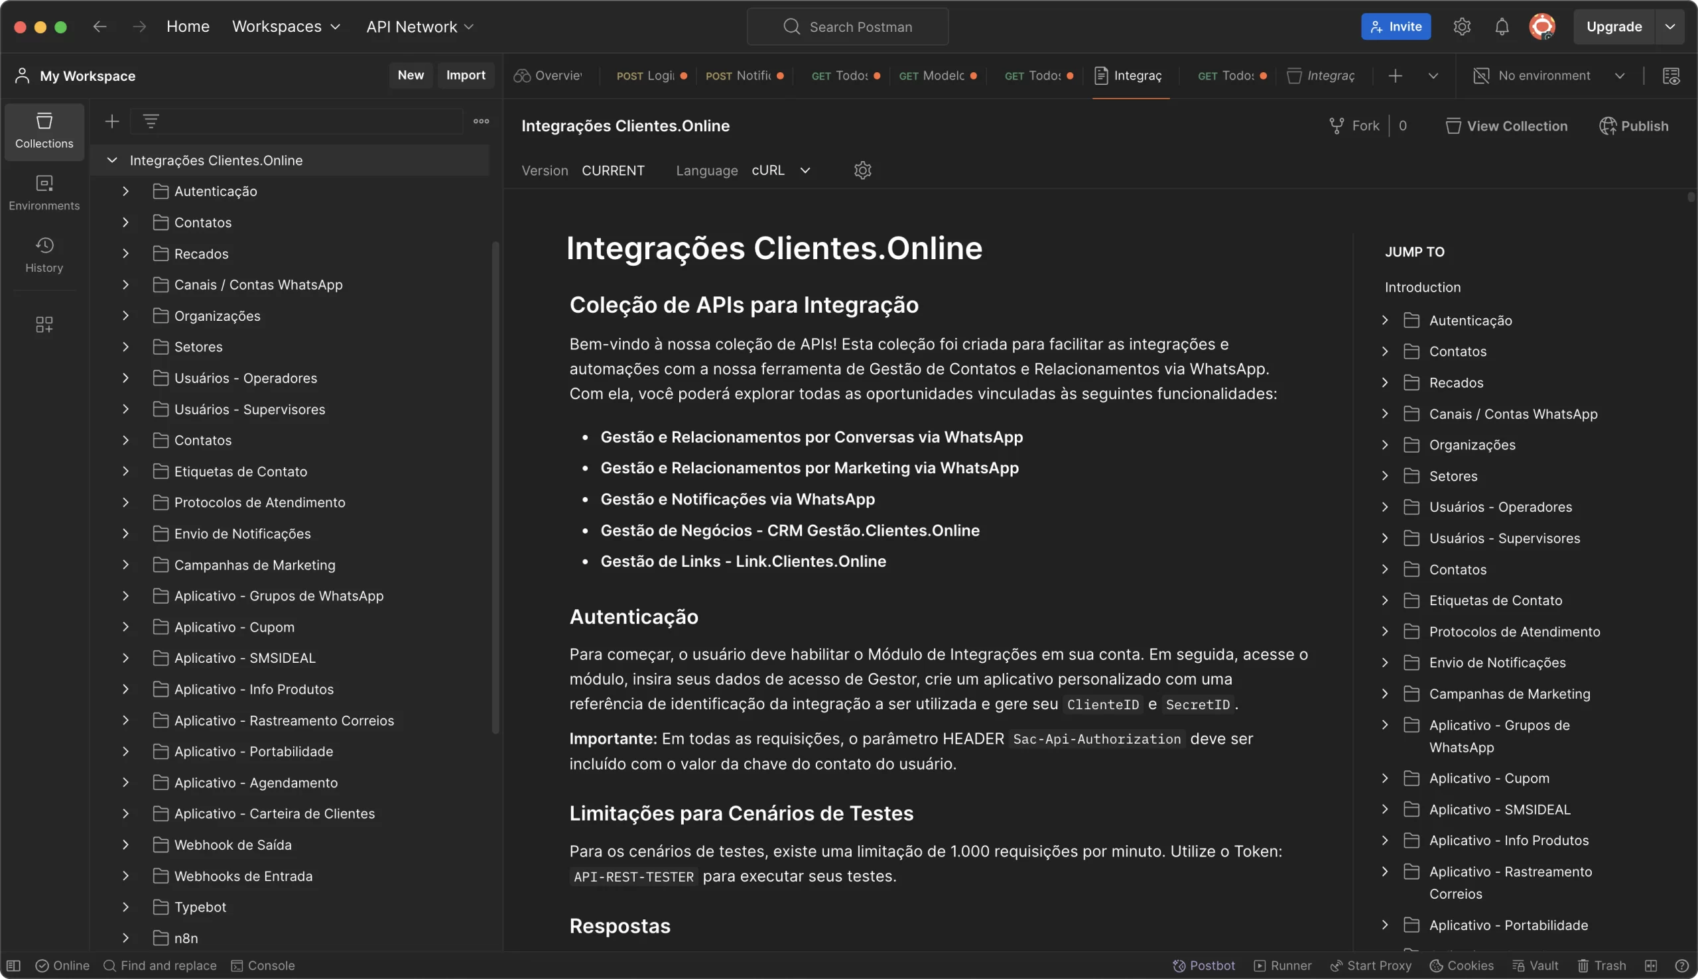Viewport: 1698px width, 979px height.
Task: Open a new tab with plus icon
Action: tap(1396, 76)
